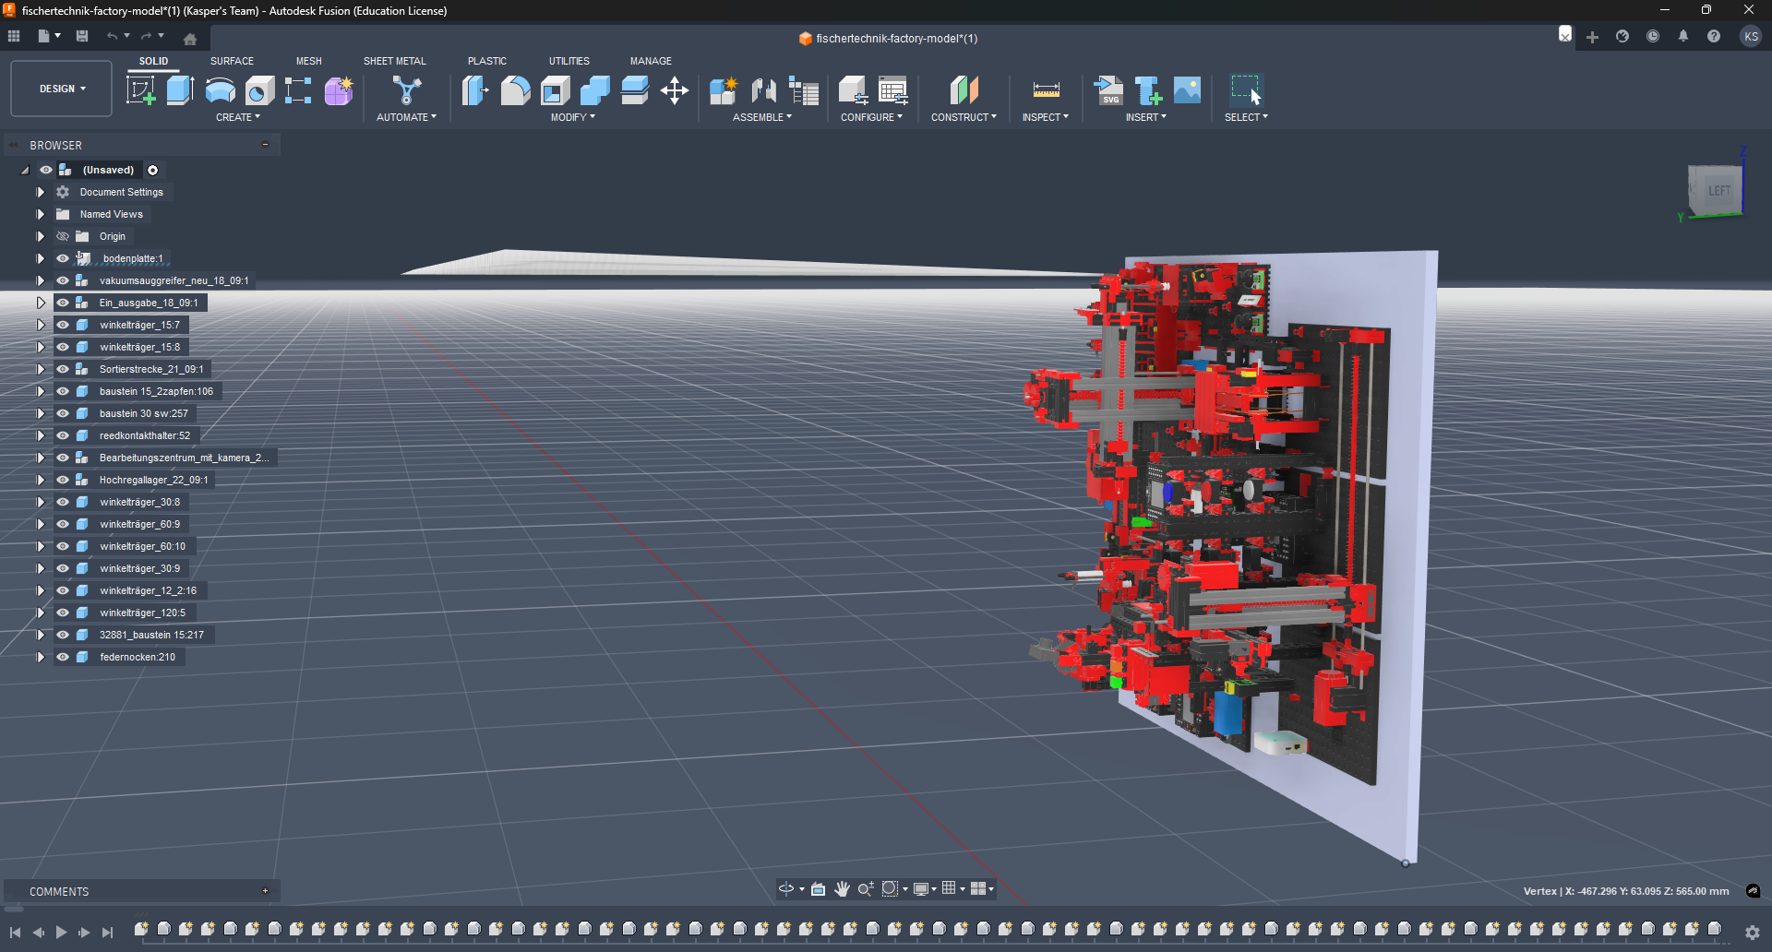The image size is (1772, 952).
Task: Open the Measure tool under Inspect
Action: click(x=1046, y=90)
